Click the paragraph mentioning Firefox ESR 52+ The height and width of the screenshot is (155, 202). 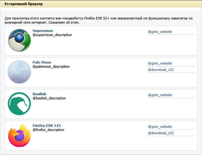click(99, 20)
